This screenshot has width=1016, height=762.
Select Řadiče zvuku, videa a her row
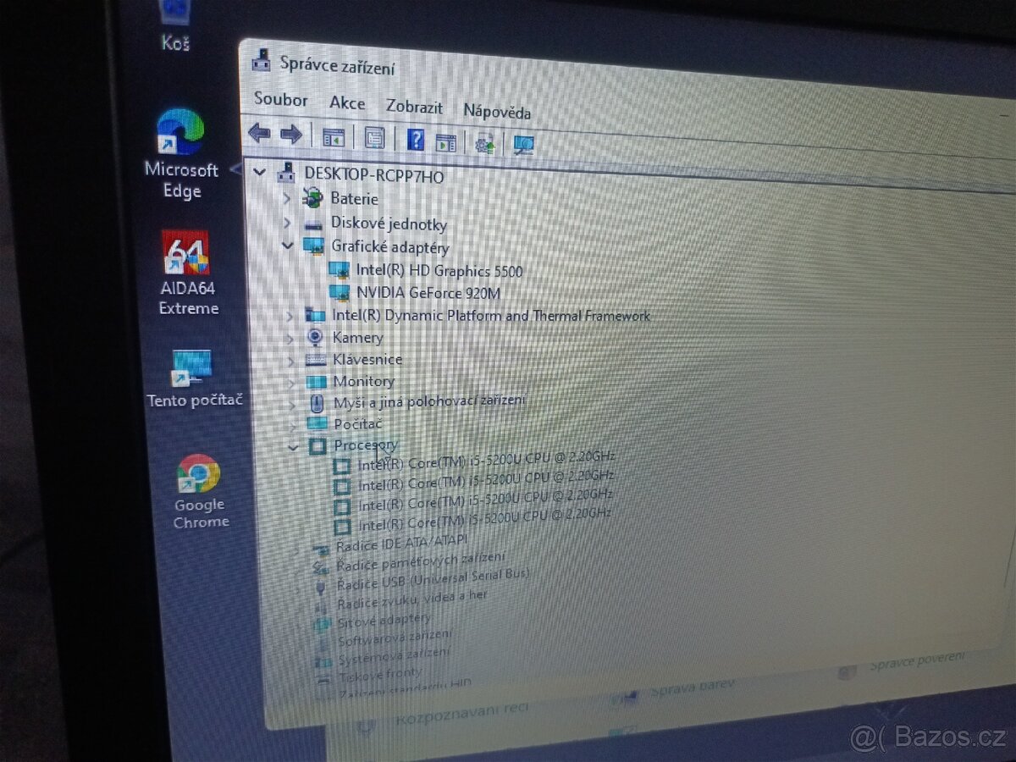pyautogui.click(x=411, y=600)
